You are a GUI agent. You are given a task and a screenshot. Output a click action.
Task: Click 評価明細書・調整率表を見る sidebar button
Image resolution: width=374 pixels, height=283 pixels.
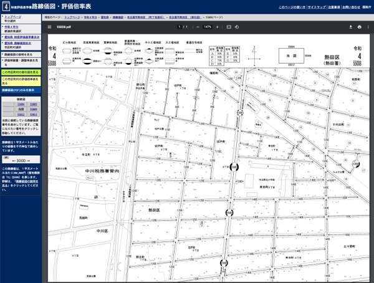(21, 62)
